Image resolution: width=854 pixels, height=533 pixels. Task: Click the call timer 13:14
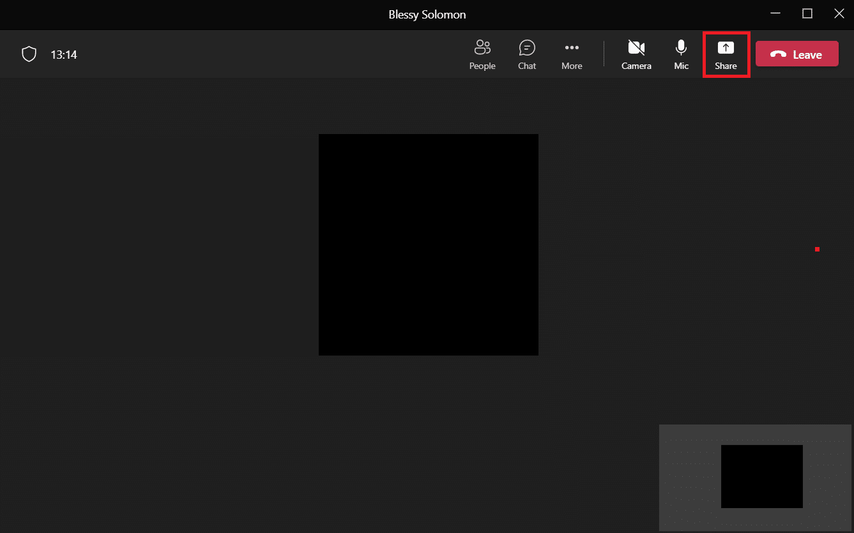[64, 55]
